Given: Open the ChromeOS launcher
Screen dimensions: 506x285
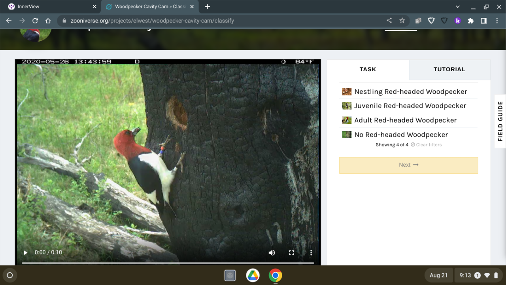Looking at the screenshot, I should (10, 275).
